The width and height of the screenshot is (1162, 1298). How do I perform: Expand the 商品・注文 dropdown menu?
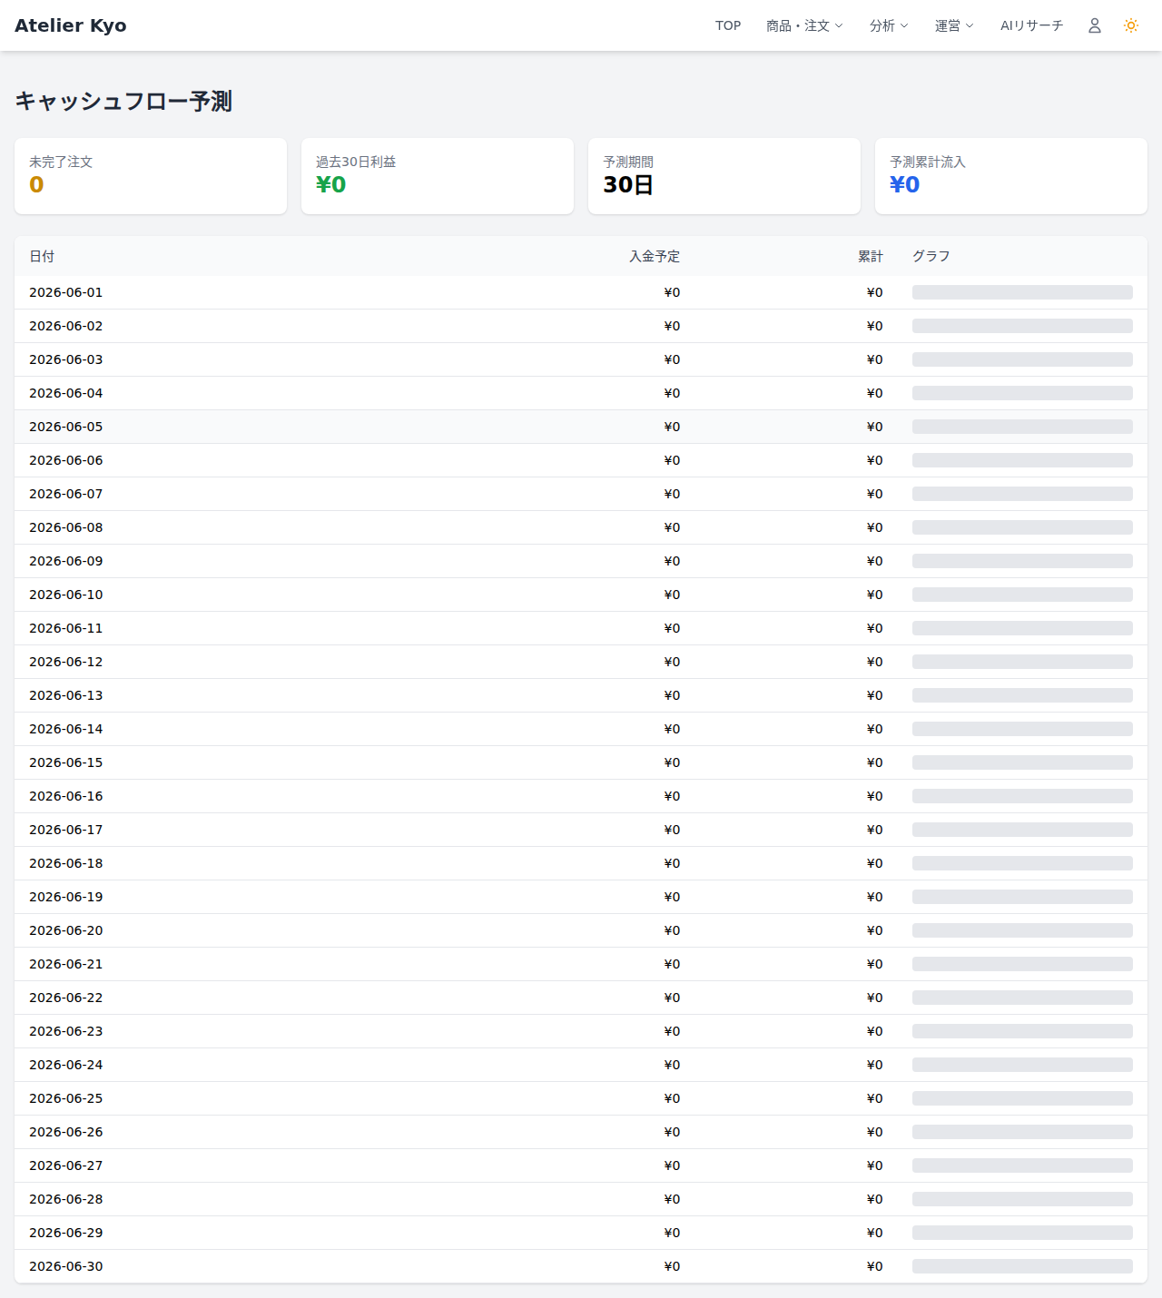tap(804, 25)
